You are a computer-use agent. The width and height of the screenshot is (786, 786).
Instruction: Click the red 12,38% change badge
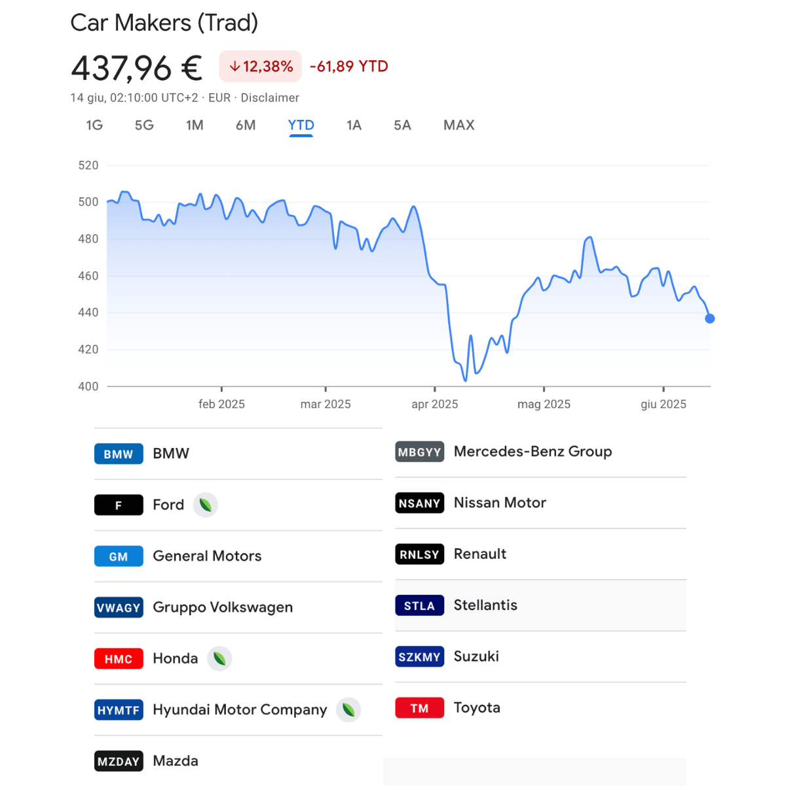pyautogui.click(x=260, y=66)
